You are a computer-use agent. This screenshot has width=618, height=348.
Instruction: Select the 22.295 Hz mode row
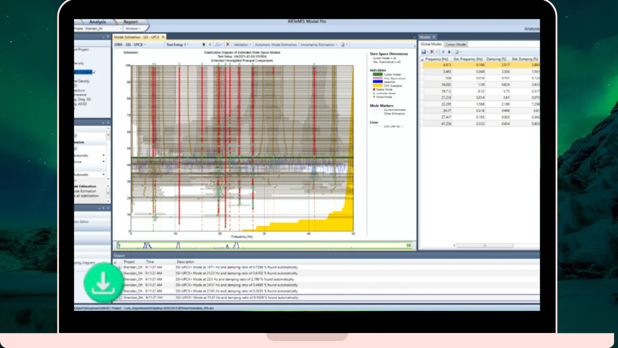480,104
